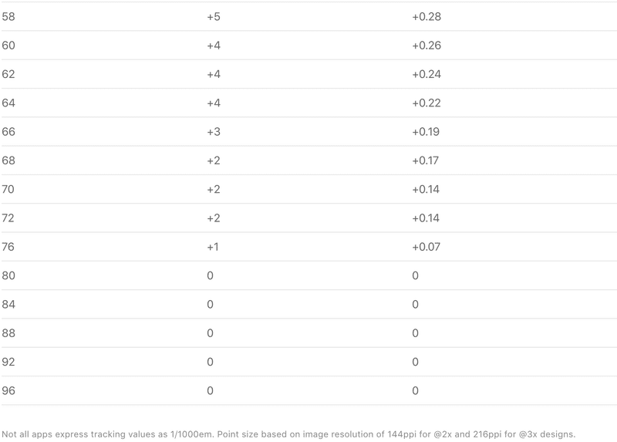This screenshot has height=442, width=617.
Task: Click the size 80 row label
Action: (8, 275)
